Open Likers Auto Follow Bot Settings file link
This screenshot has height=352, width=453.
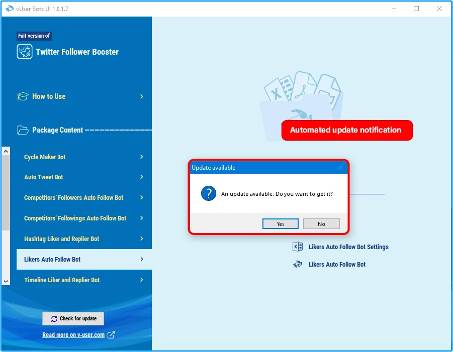click(x=348, y=247)
